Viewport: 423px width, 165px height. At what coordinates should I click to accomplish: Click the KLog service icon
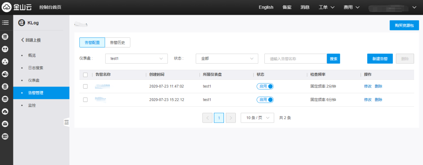(x=22, y=23)
